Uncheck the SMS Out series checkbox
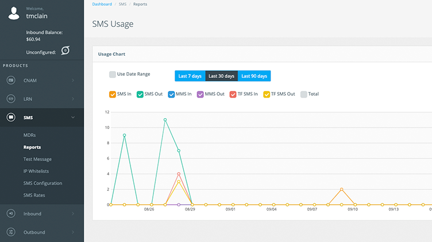The image size is (432, 242). [140, 94]
